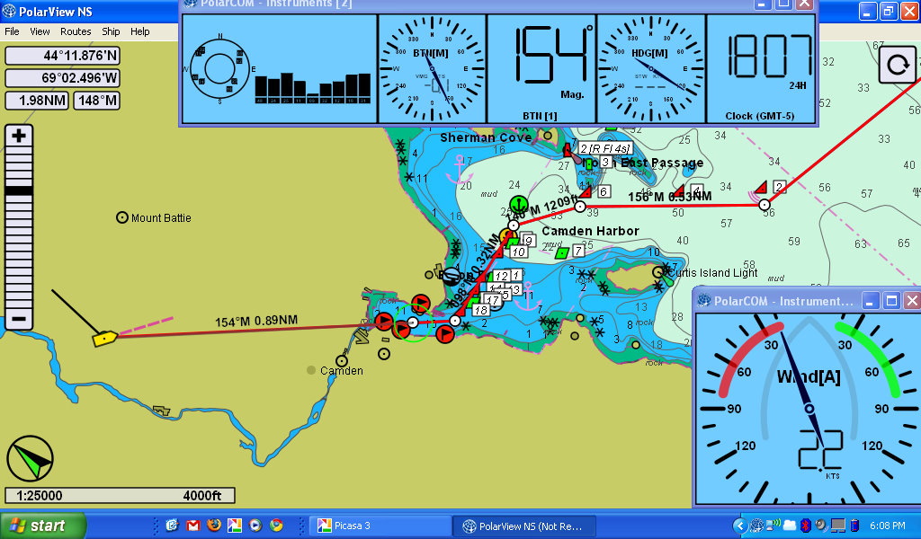Viewport: 921px width, 539px height.
Task: Open the Windows Start menu
Action: pos(43,526)
